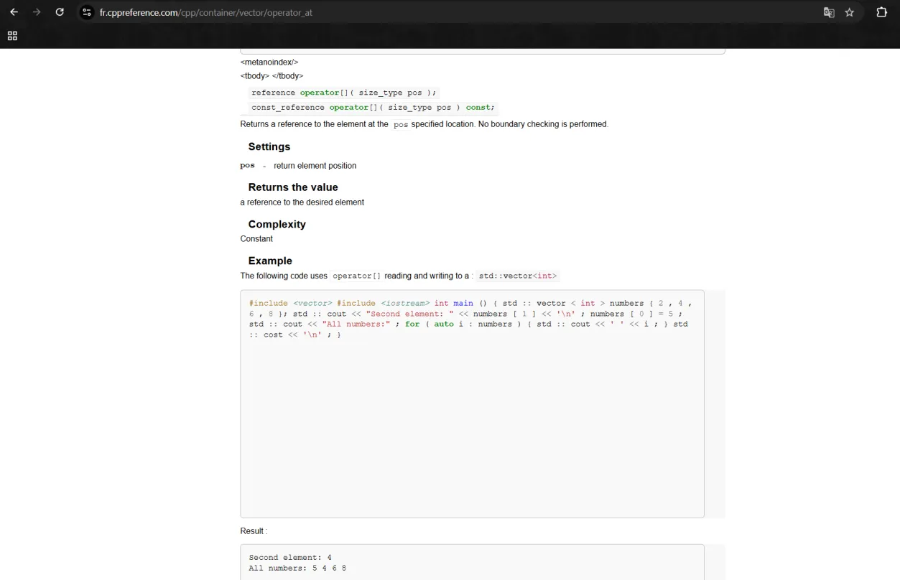Select the 'Returns the value' heading
Image resolution: width=900 pixels, height=580 pixels.
293,187
